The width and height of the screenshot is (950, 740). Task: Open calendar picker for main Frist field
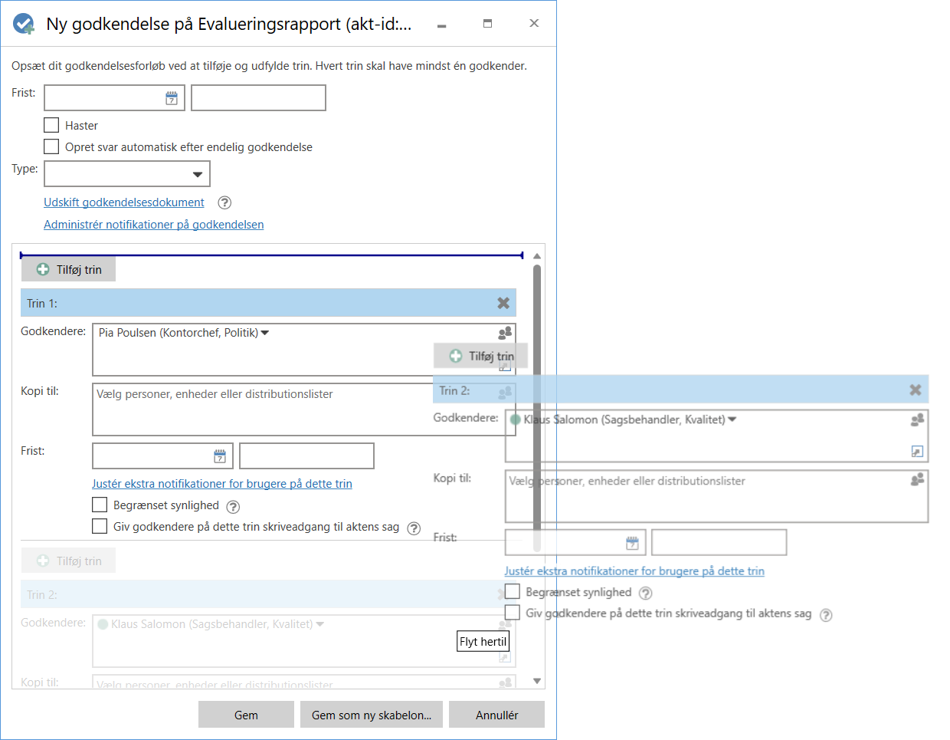click(172, 98)
